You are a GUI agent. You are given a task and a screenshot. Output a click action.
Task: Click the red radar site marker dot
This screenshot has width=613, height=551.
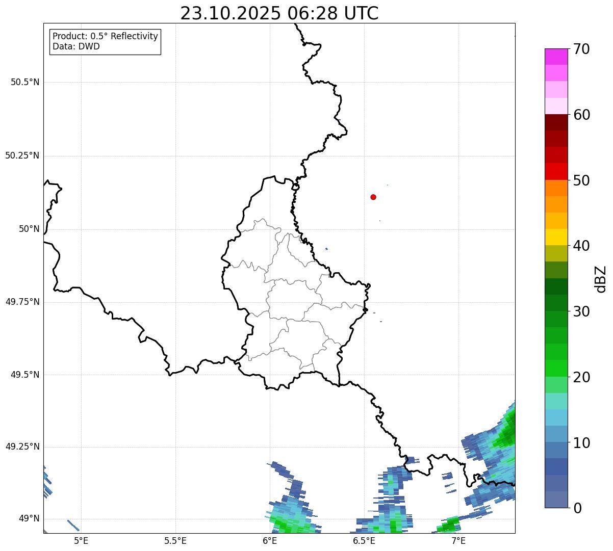(373, 197)
